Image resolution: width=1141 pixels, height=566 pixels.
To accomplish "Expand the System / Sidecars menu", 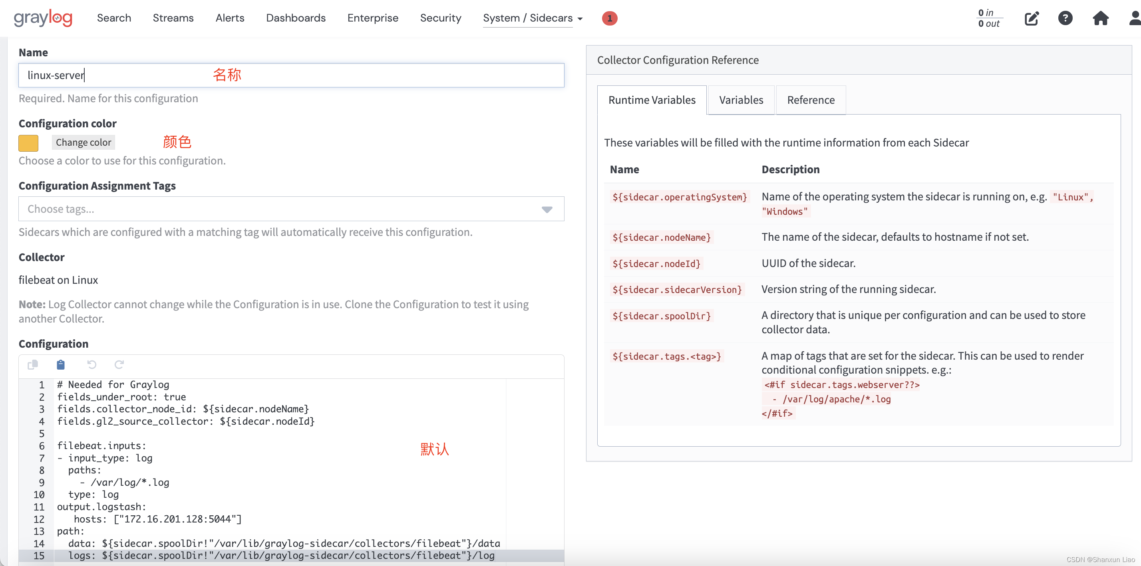I will (533, 18).
